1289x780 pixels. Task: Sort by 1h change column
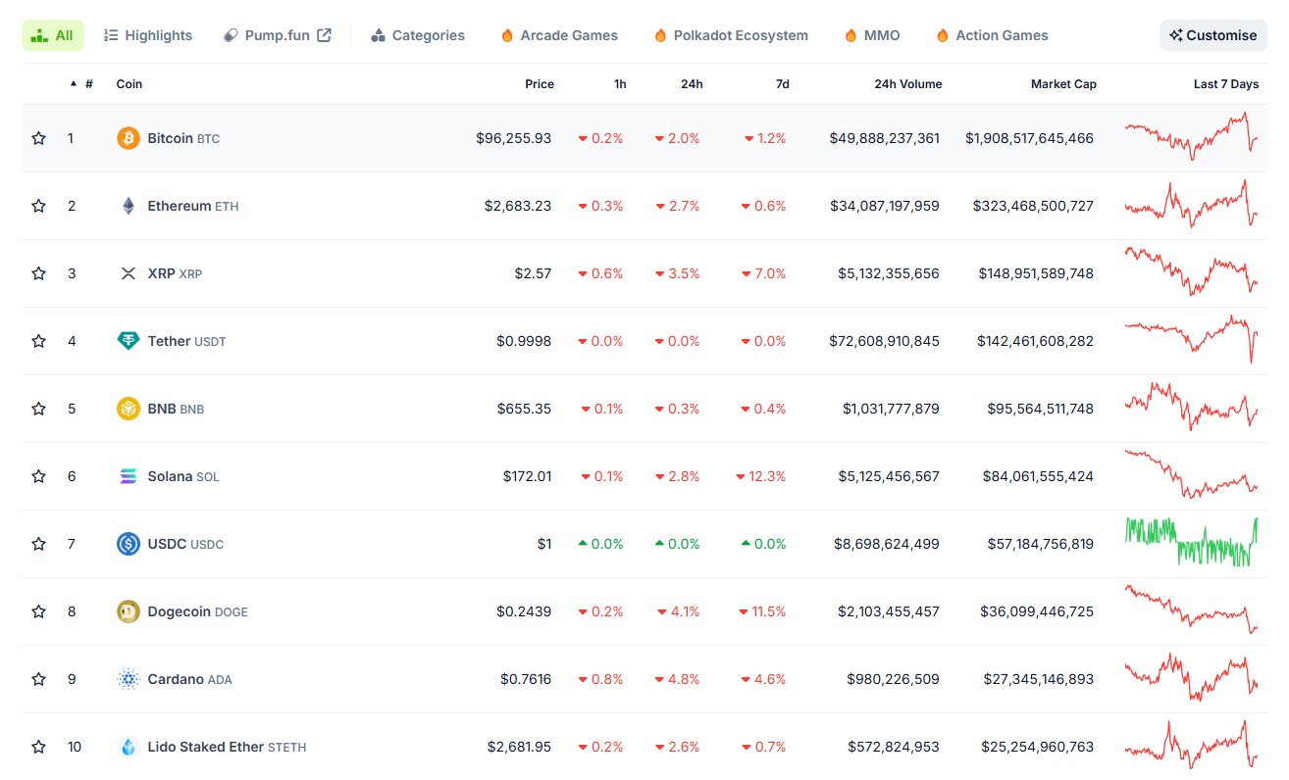click(620, 84)
